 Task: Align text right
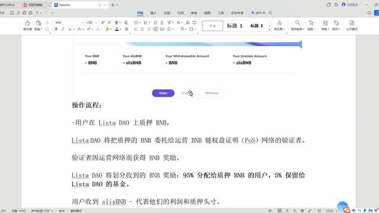tap(149, 29)
